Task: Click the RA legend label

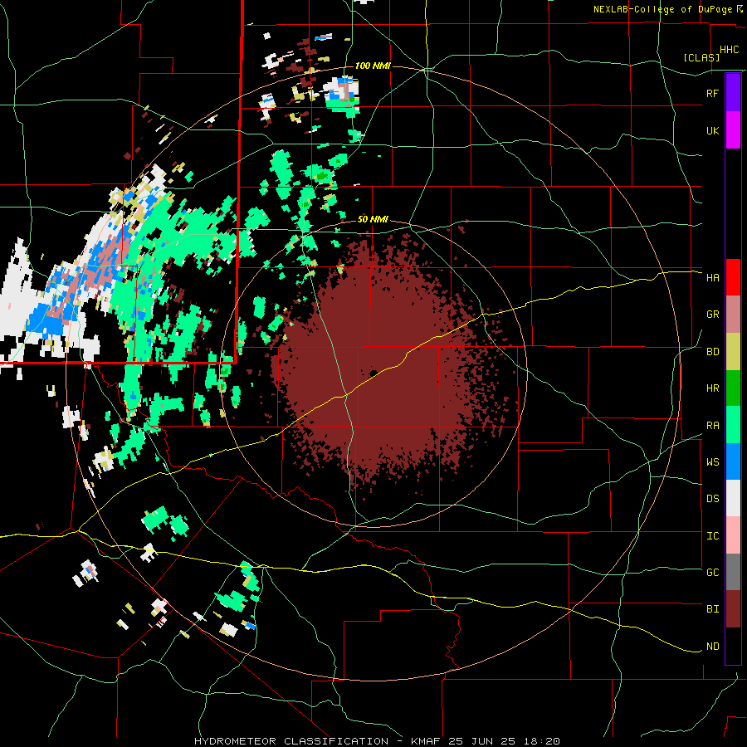Action: 712,426
